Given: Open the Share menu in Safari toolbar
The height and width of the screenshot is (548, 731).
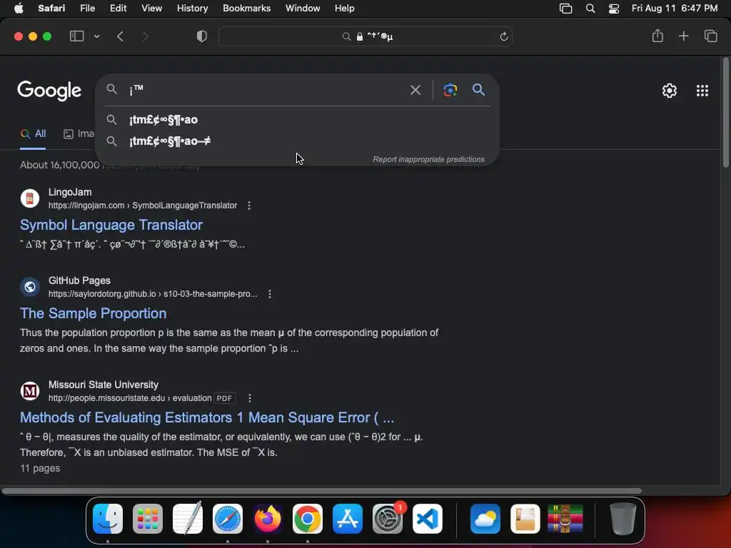Looking at the screenshot, I should click(x=657, y=36).
